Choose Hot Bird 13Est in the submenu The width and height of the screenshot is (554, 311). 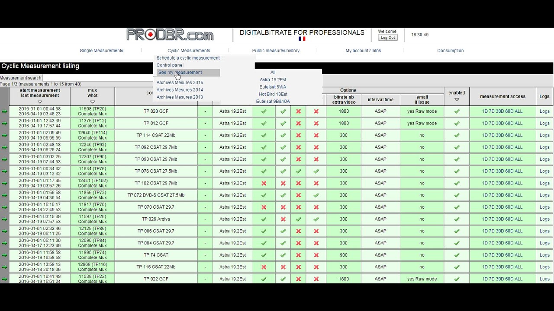click(273, 94)
